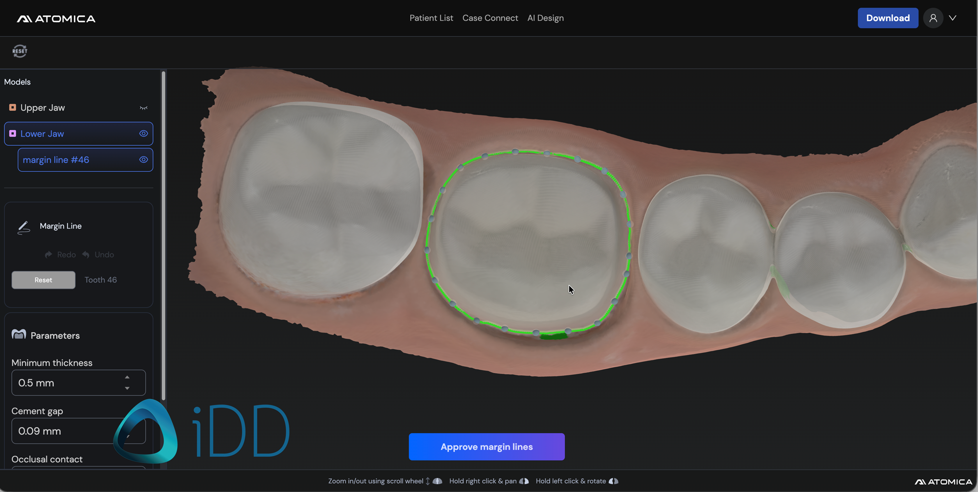978x492 pixels.
Task: Click the Atomica logo in header
Action: click(56, 19)
